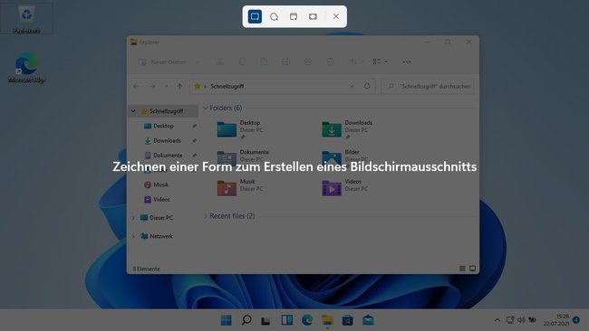
Task: Expand the Recent files (2) group
Action: pos(206,216)
